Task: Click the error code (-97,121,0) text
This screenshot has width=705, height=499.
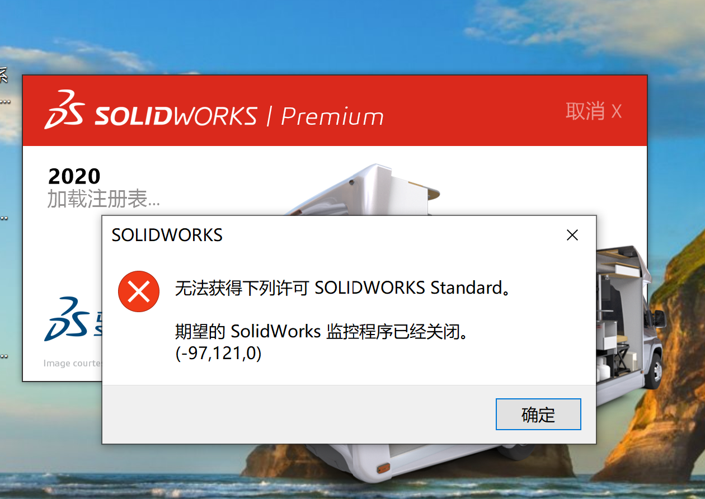Action: [218, 354]
